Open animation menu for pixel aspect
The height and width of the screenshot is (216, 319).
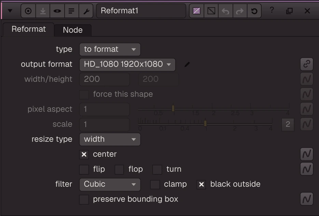coord(307,109)
